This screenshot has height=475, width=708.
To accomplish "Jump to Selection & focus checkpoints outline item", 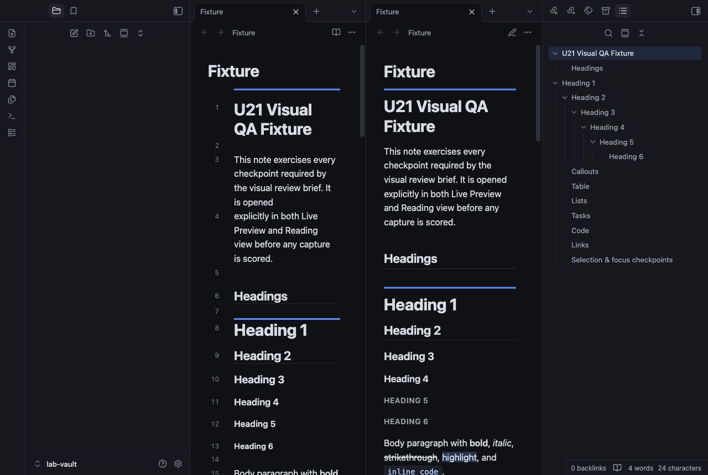I will click(622, 260).
